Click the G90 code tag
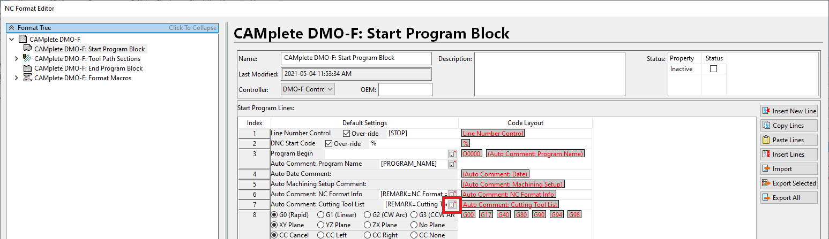 point(539,215)
